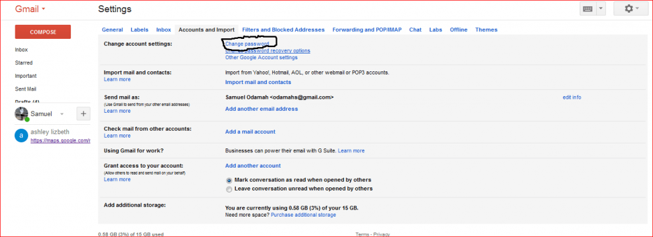653x237 pixels.
Task: Click Add another email address
Action: coord(261,109)
